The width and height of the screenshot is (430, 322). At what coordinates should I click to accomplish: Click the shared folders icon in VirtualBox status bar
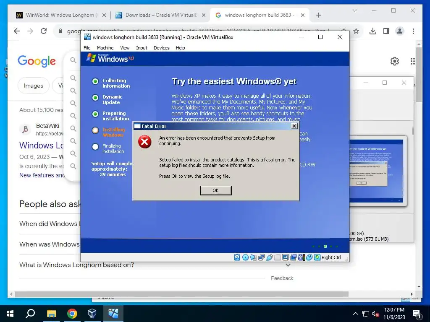[278, 257]
